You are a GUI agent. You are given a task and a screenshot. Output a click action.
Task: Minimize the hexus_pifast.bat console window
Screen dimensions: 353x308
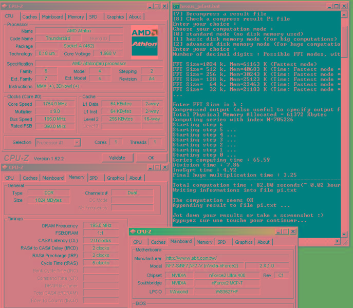click(329, 6)
